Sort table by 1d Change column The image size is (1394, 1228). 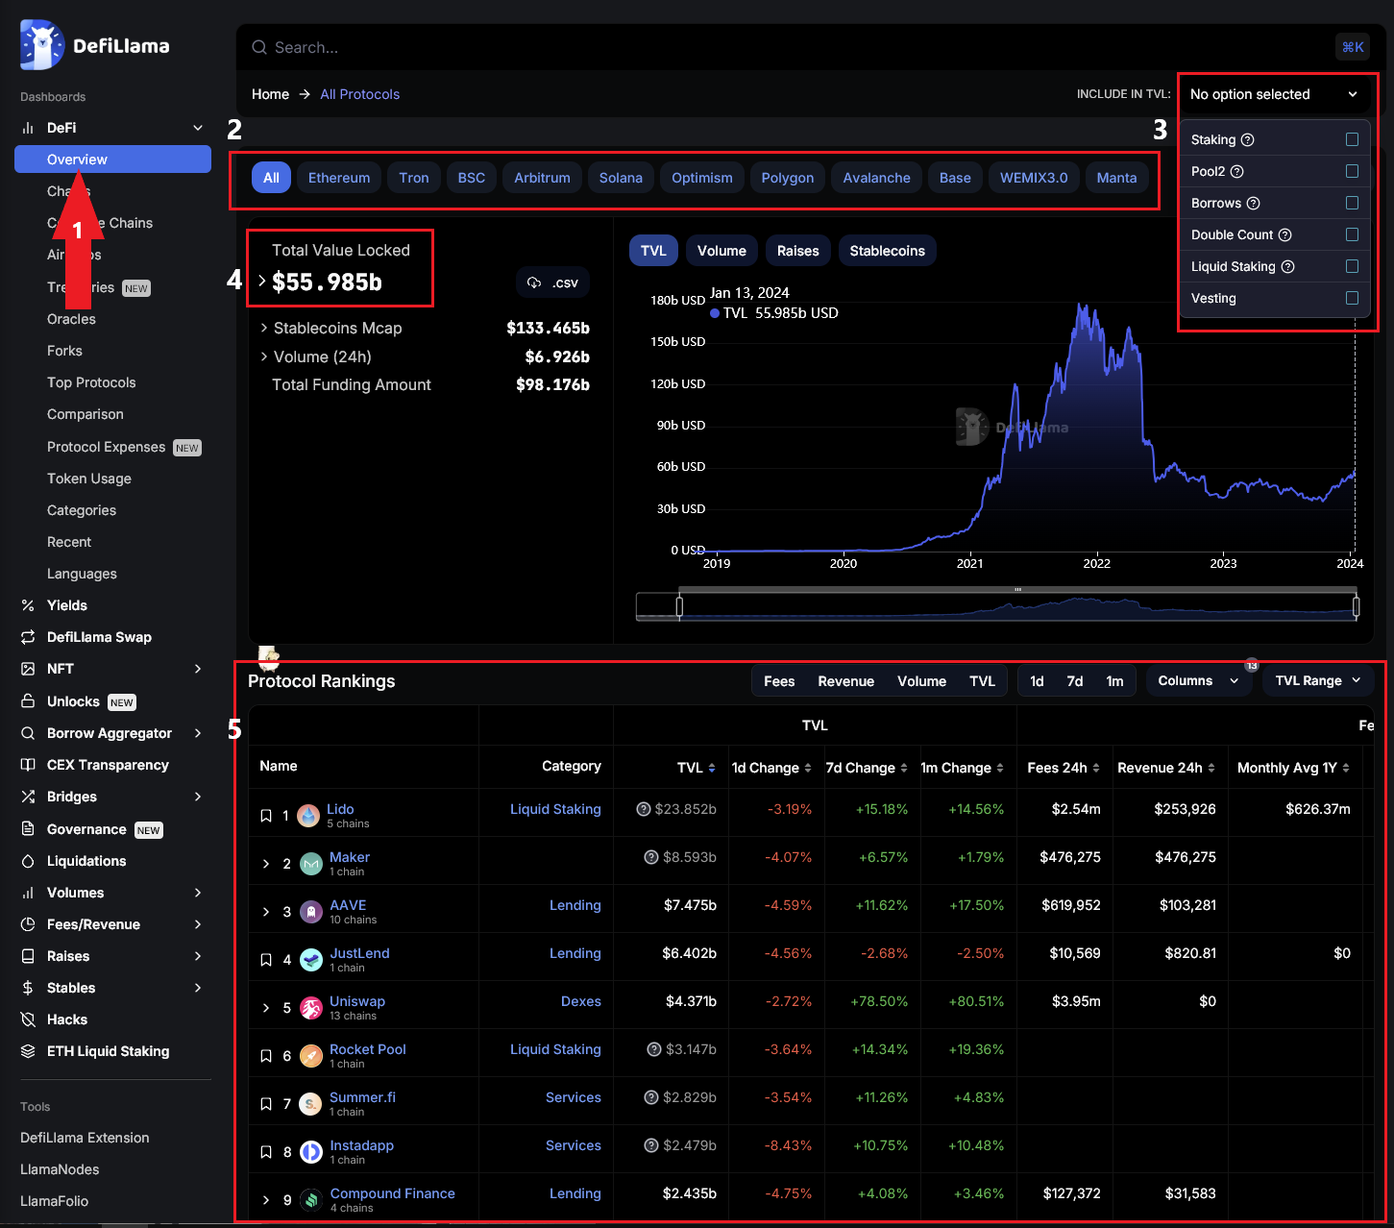coord(771,768)
